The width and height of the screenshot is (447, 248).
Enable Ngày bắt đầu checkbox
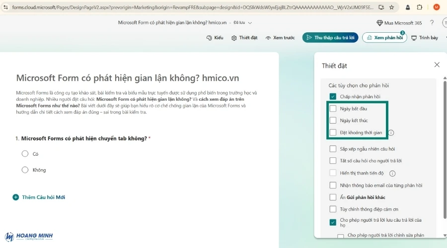pyautogui.click(x=333, y=109)
